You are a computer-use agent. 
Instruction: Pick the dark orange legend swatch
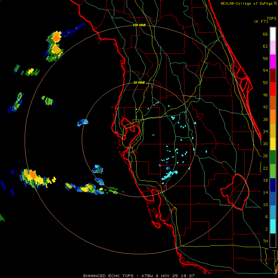pyautogui.click(x=273, y=103)
